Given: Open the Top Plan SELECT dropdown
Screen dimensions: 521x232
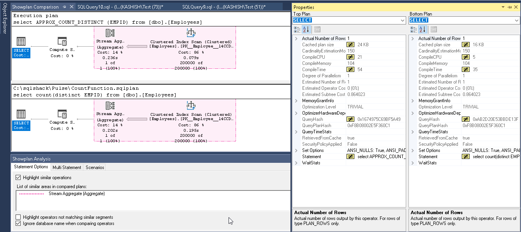Looking at the screenshot, I should 403,20.
